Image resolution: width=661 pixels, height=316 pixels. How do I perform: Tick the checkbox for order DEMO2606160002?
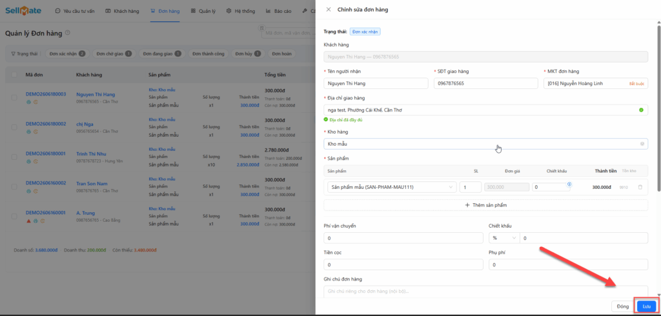14,186
